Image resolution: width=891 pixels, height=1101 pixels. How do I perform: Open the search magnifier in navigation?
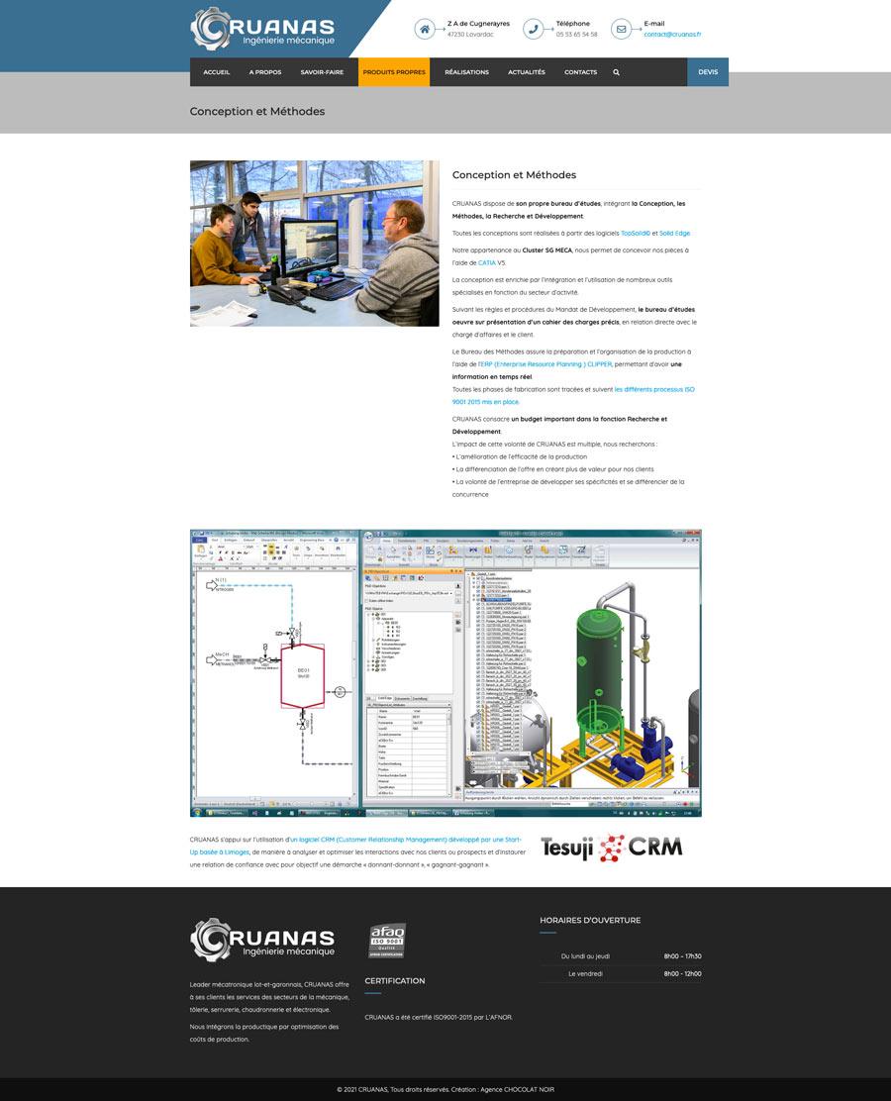click(x=616, y=72)
